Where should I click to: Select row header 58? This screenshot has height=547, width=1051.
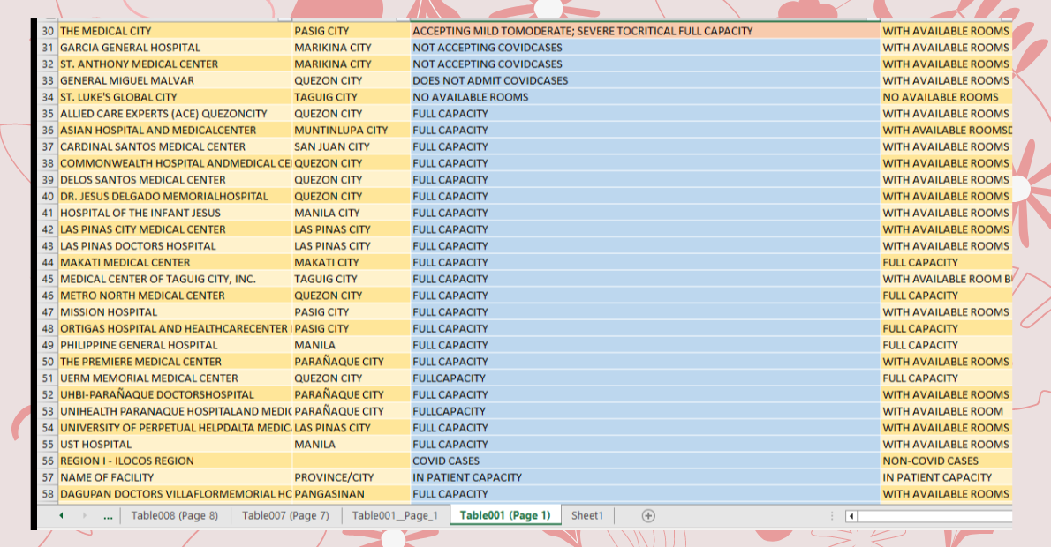pyautogui.click(x=48, y=494)
